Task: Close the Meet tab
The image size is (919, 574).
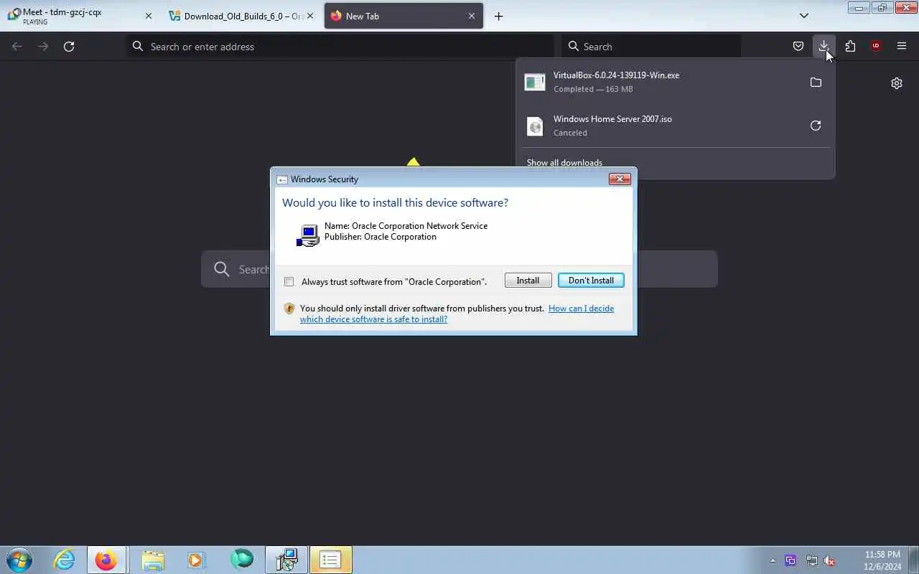Action: pos(149,16)
